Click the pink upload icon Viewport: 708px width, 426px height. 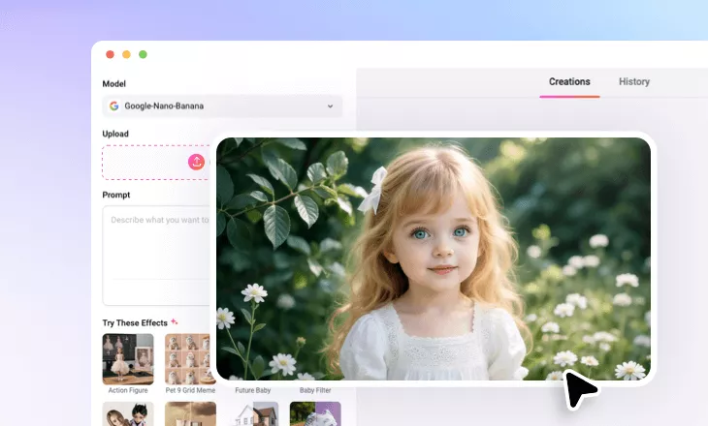(x=197, y=162)
